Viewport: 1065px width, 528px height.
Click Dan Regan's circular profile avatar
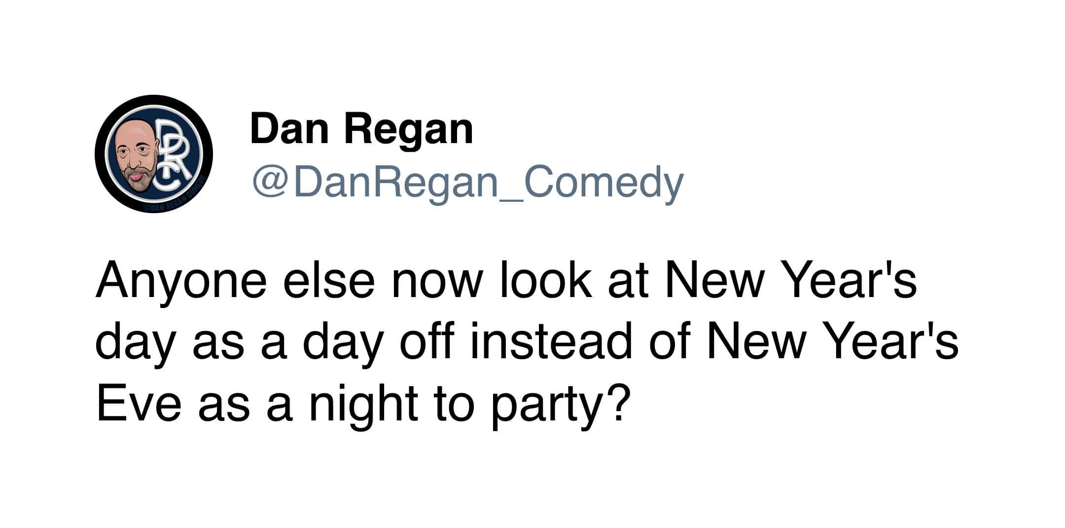point(154,154)
